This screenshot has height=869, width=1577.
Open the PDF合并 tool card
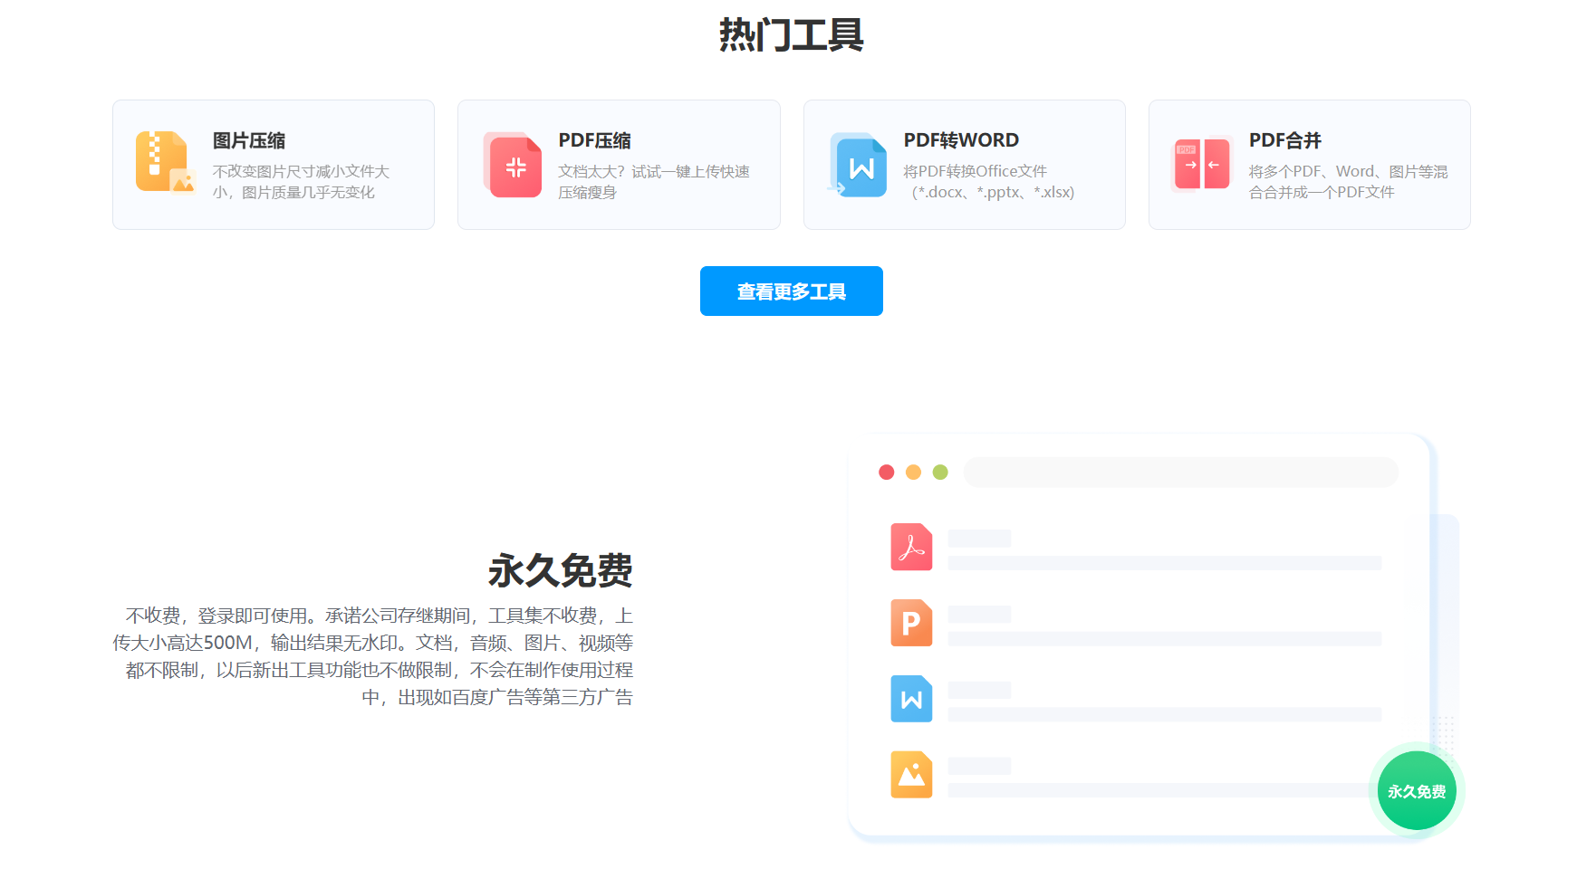click(x=1309, y=164)
